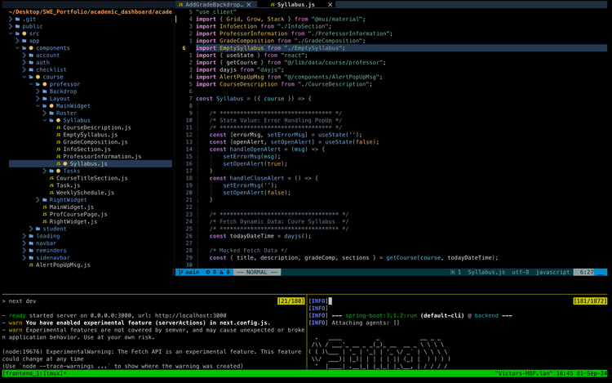The image size is (612, 383).
Task: Click the folder icon beside student
Action: point(38,229)
